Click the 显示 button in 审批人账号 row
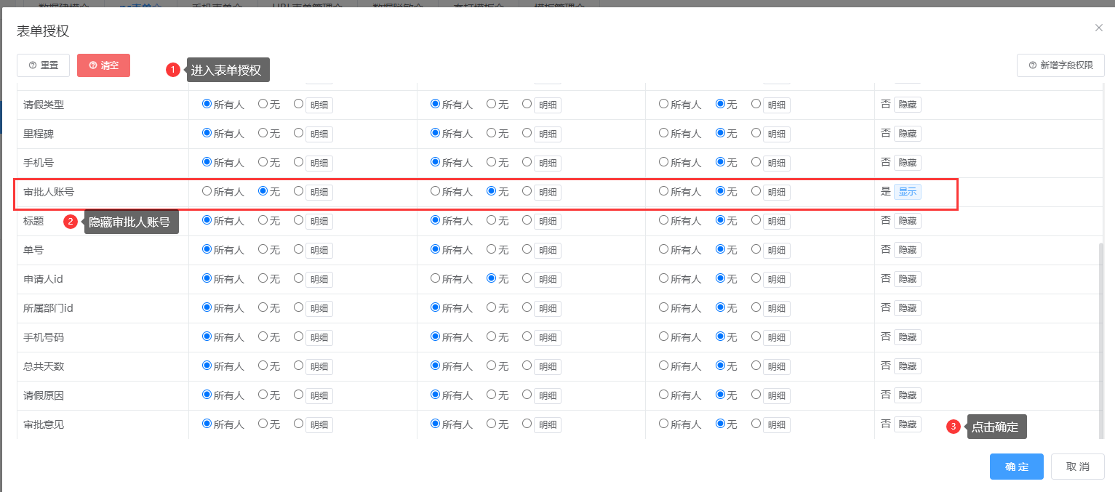1115x492 pixels. coord(907,192)
